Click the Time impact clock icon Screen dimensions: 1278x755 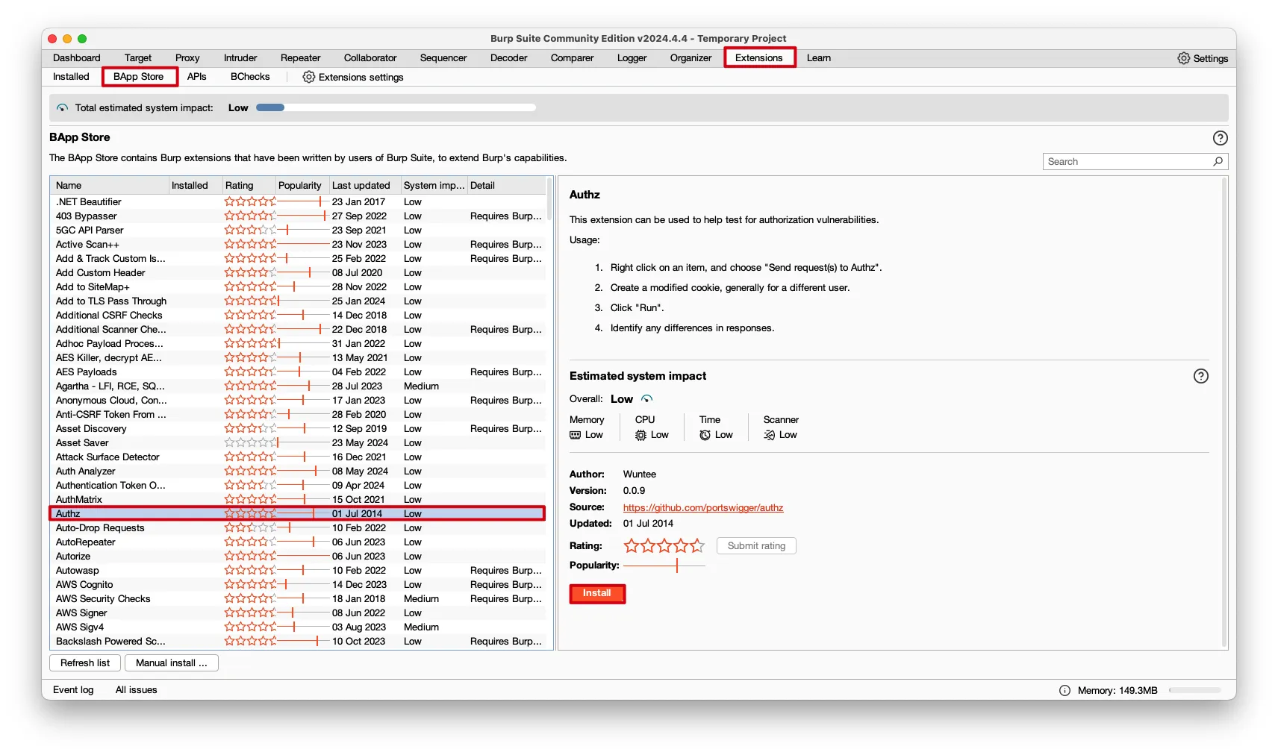(x=705, y=435)
